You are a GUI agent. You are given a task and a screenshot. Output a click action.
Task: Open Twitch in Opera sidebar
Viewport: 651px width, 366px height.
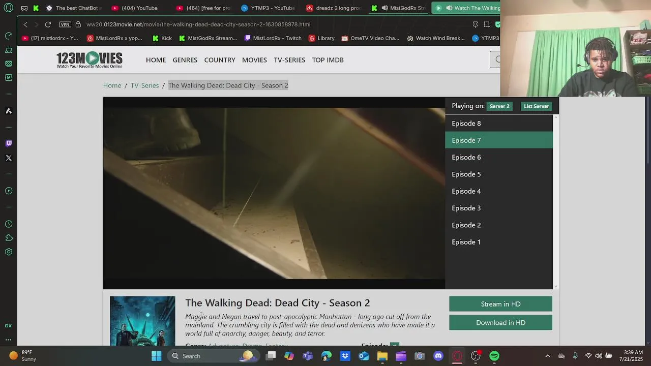click(x=9, y=143)
